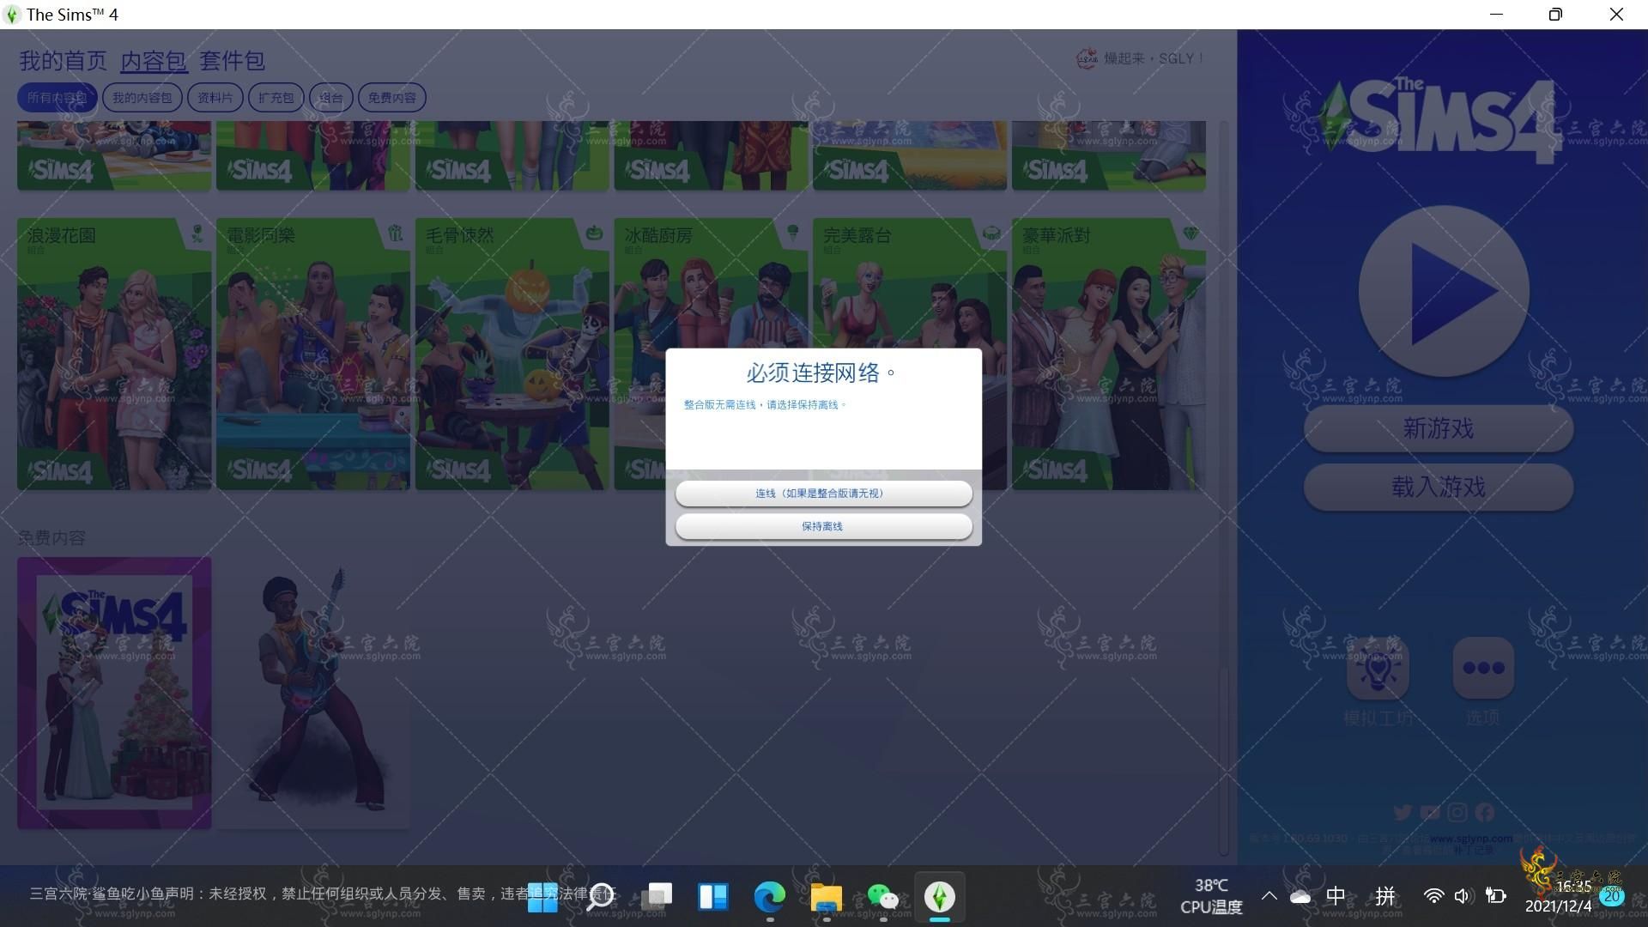Click the 连线 (如果是整合版请无视) button

823,494
